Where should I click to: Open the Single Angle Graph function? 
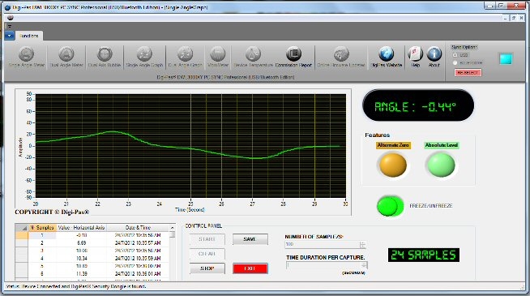point(144,57)
